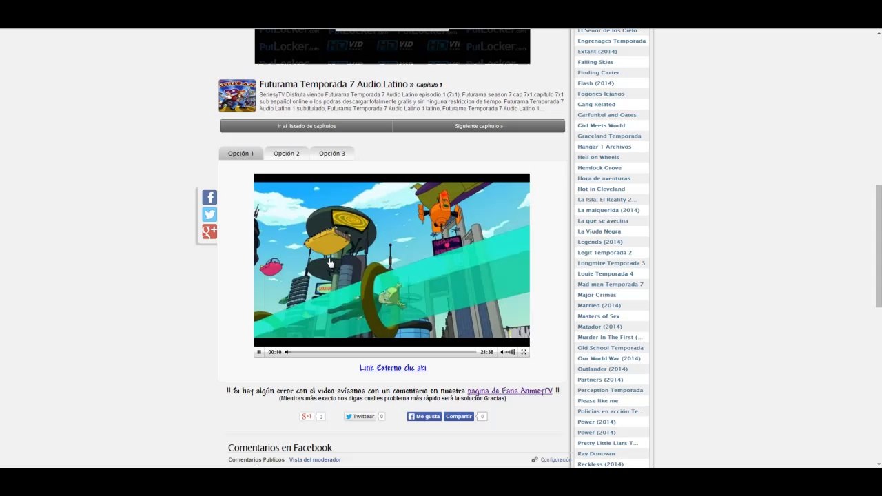Open 'Hemlock Grove' in series list
The height and width of the screenshot is (496, 882).
(599, 168)
